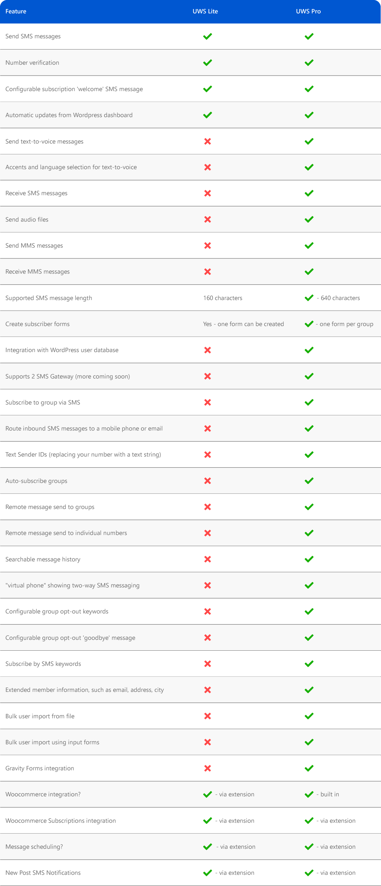The height and width of the screenshot is (886, 381).
Task: Click the Pro checkmark beside one form per group
Action: pos(309,324)
